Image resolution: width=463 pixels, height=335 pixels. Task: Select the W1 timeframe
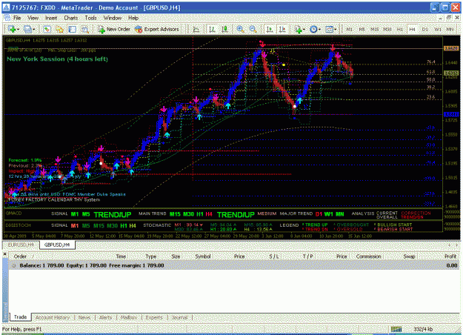click(x=438, y=29)
